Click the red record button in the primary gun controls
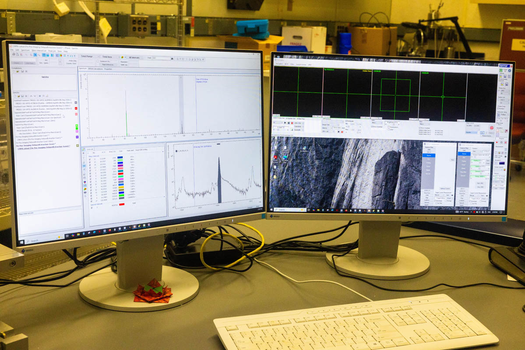525x350 pixels. coord(292,123)
